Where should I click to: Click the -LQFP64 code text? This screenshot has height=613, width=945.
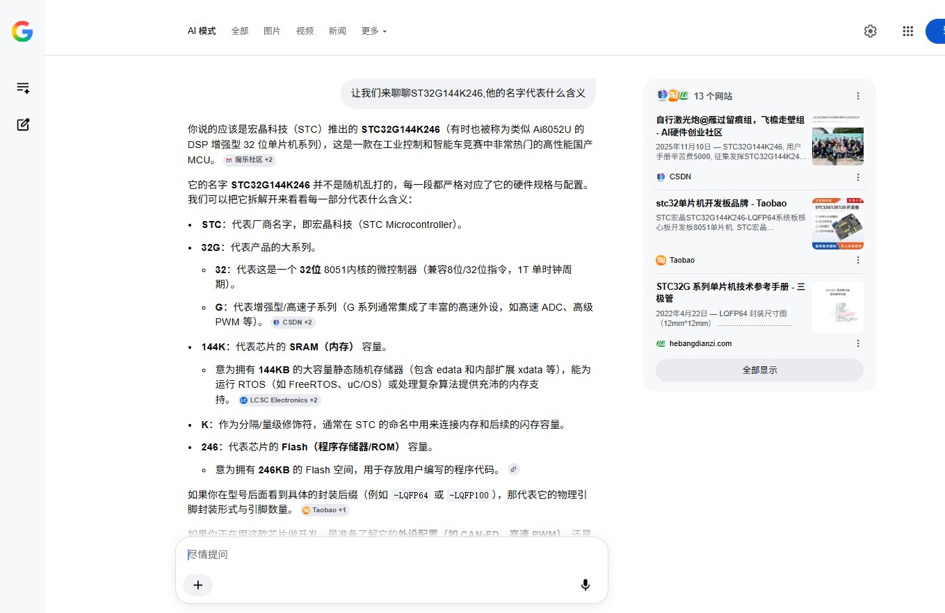pos(410,496)
